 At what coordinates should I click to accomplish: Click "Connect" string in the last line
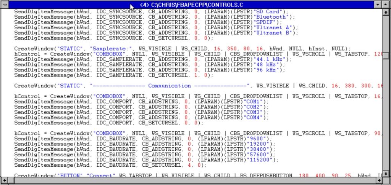coord(101,176)
